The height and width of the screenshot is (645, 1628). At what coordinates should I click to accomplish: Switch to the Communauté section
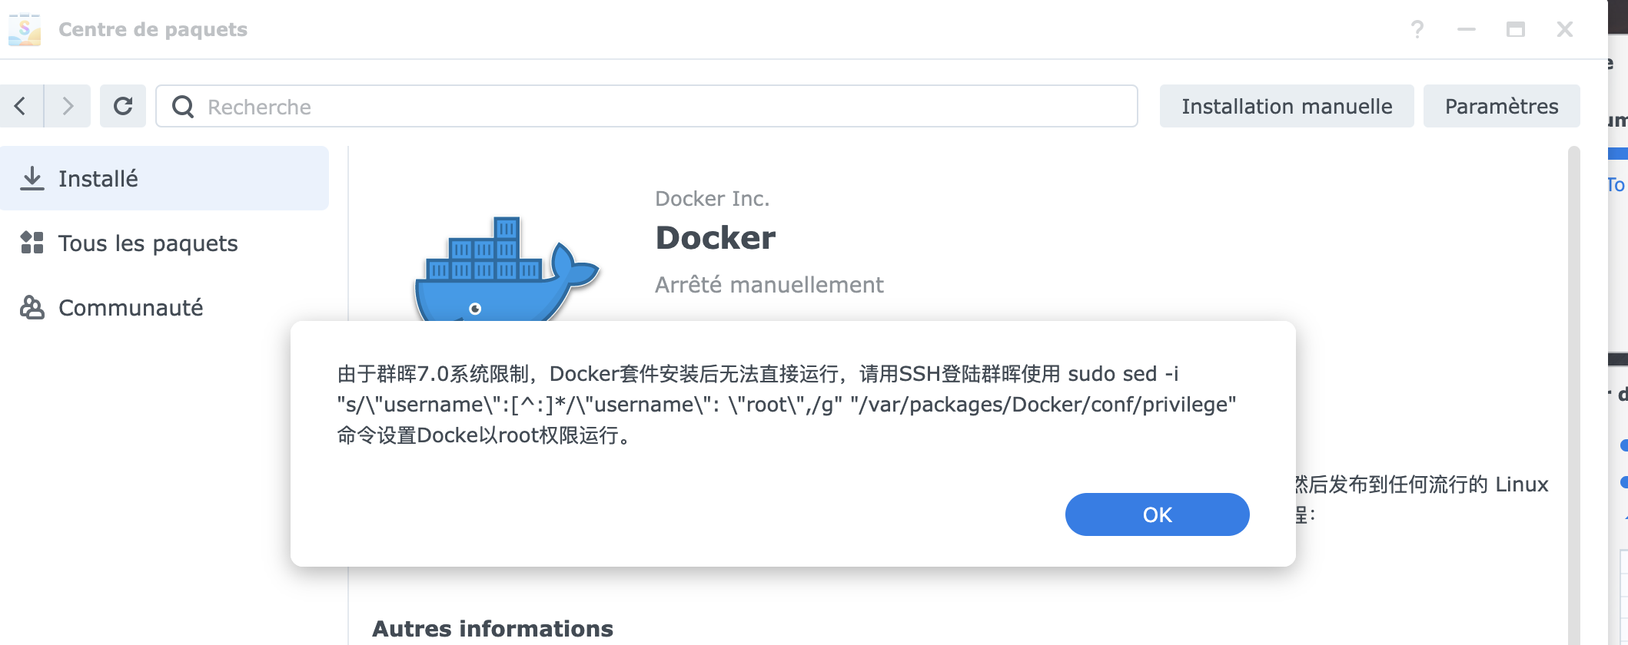point(131,308)
